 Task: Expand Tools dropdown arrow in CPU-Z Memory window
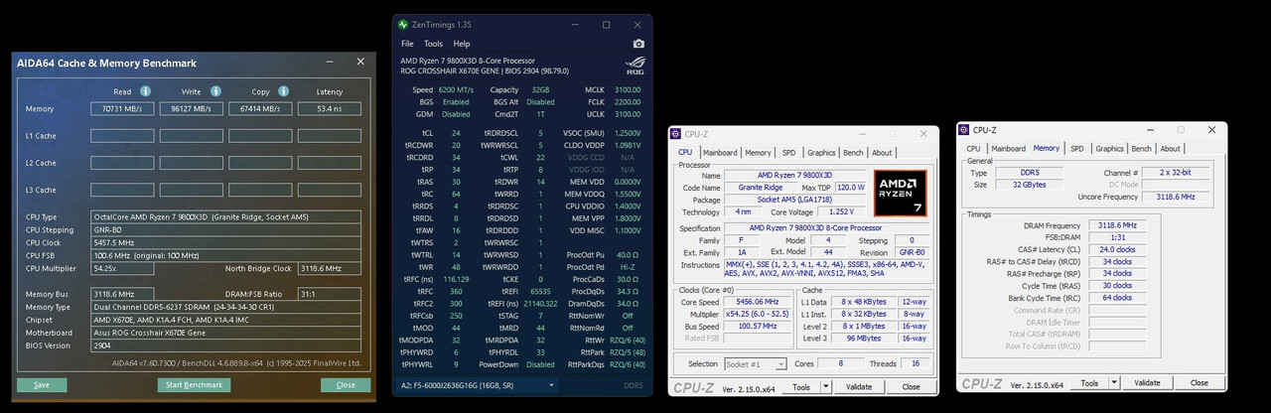pyautogui.click(x=1115, y=383)
